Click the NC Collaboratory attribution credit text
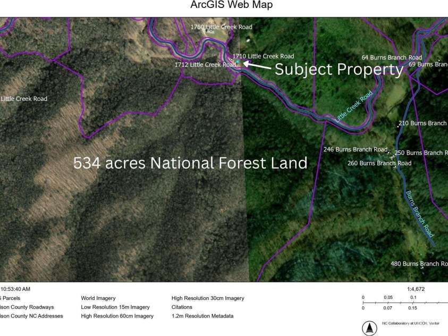The image size is (448, 336). tap(411, 323)
